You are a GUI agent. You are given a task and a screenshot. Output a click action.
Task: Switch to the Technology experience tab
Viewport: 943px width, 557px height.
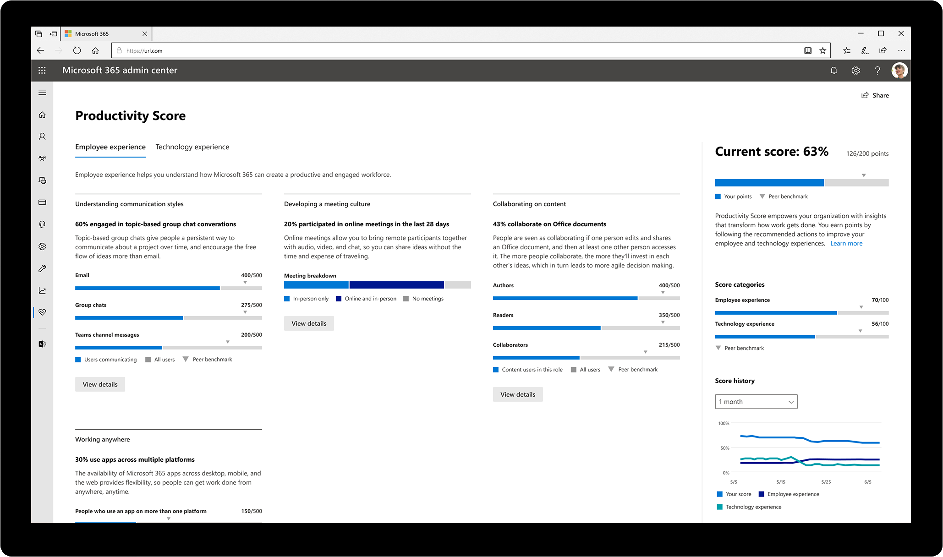(192, 147)
